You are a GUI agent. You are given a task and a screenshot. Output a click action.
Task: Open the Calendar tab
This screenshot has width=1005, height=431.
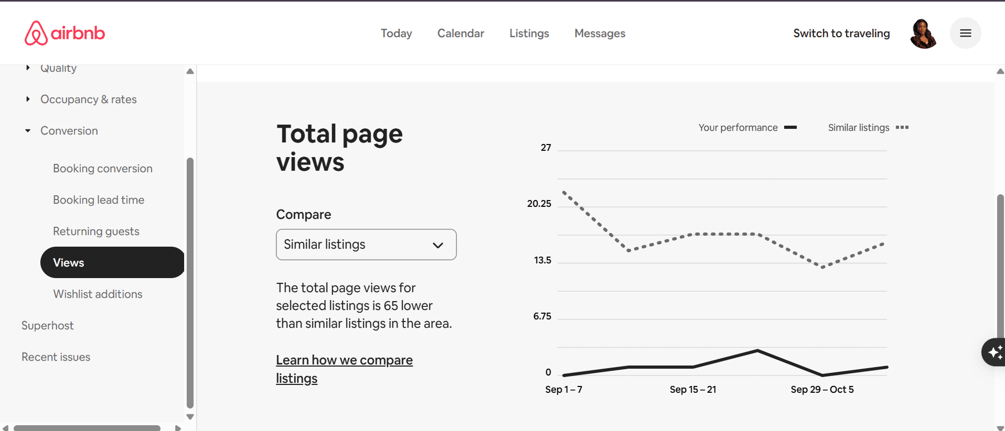tap(461, 33)
